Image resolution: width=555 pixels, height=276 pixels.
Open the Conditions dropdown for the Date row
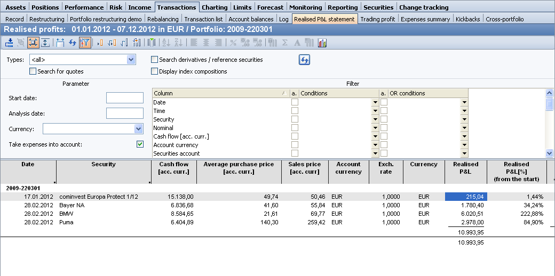[x=375, y=102]
